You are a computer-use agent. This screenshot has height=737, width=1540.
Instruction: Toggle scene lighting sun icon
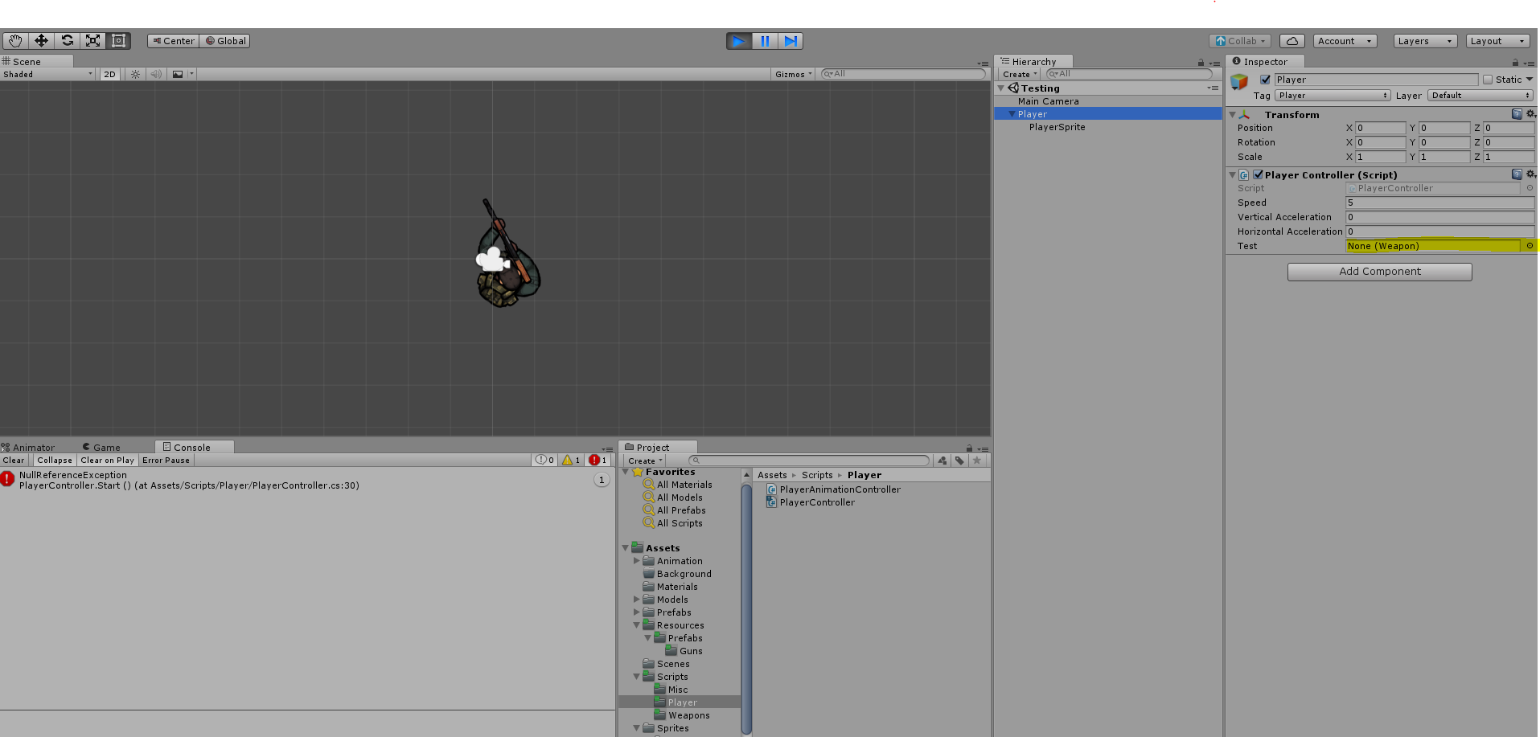[135, 74]
